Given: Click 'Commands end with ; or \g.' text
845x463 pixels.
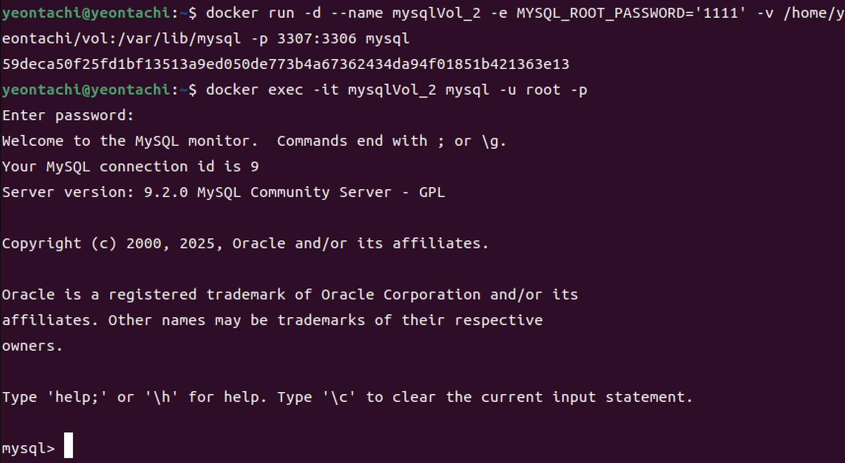Looking at the screenshot, I should (391, 141).
